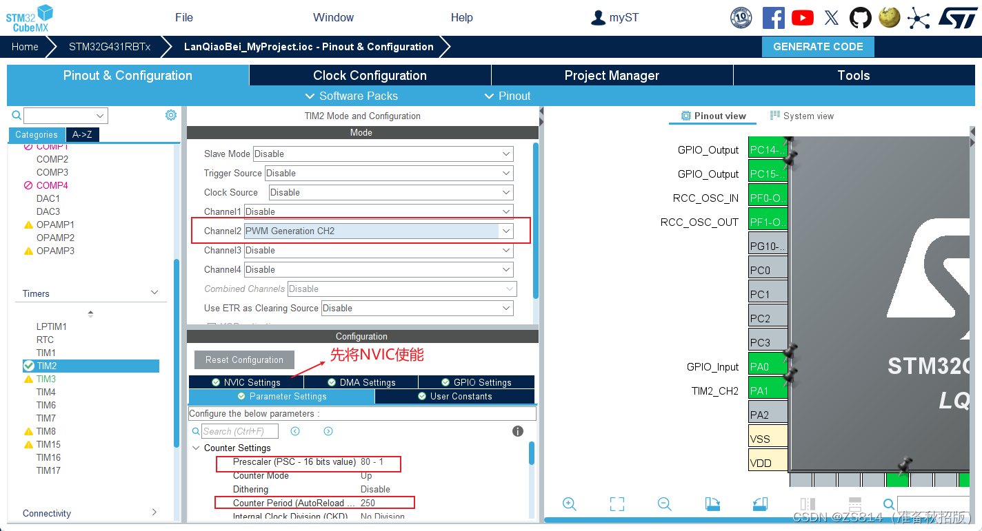Image resolution: width=982 pixels, height=531 pixels.
Task: Switch to the Clock Configuration tab
Action: point(370,75)
